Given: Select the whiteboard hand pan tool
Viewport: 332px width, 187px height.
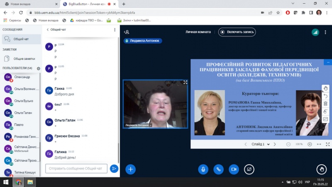Looking at the screenshot, I should pyautogui.click(x=326, y=88).
